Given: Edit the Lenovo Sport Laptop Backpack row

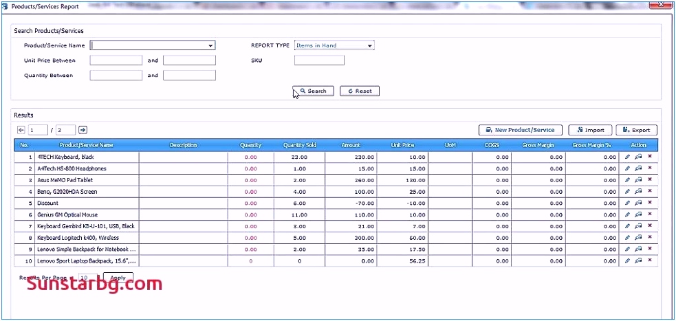Looking at the screenshot, I should click(627, 261).
